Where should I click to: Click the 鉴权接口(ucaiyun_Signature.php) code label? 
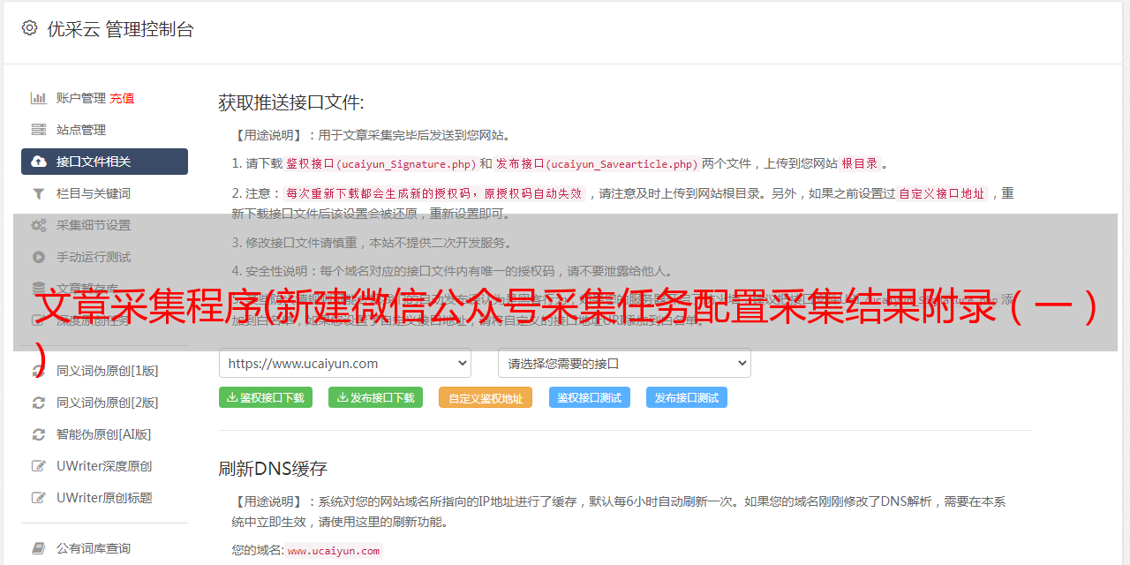(381, 163)
